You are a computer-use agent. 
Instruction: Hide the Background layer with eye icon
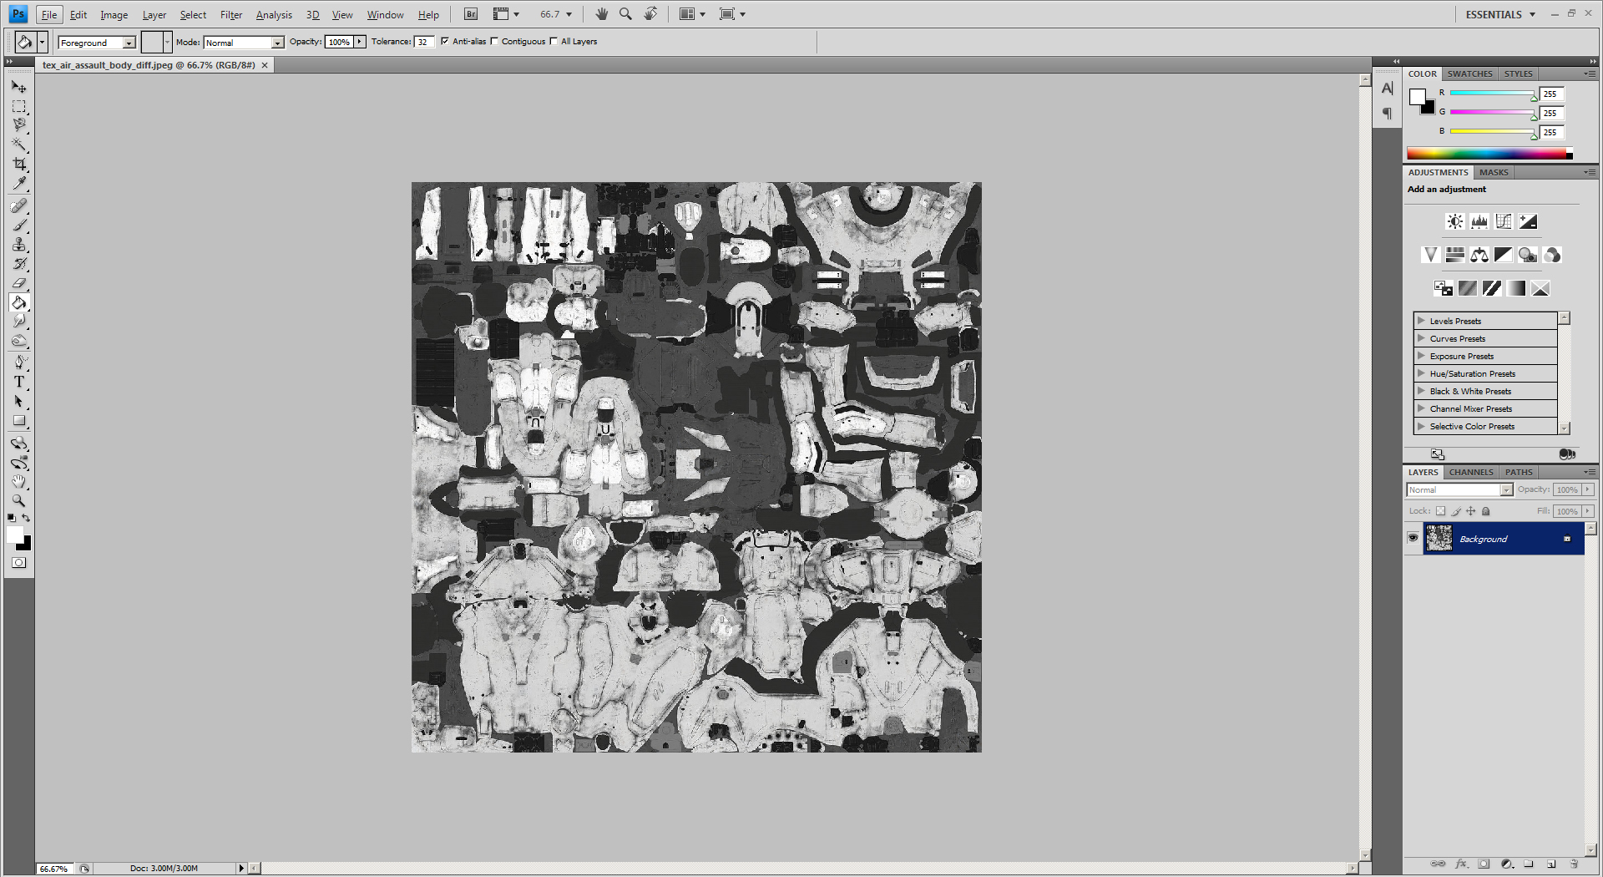point(1413,538)
